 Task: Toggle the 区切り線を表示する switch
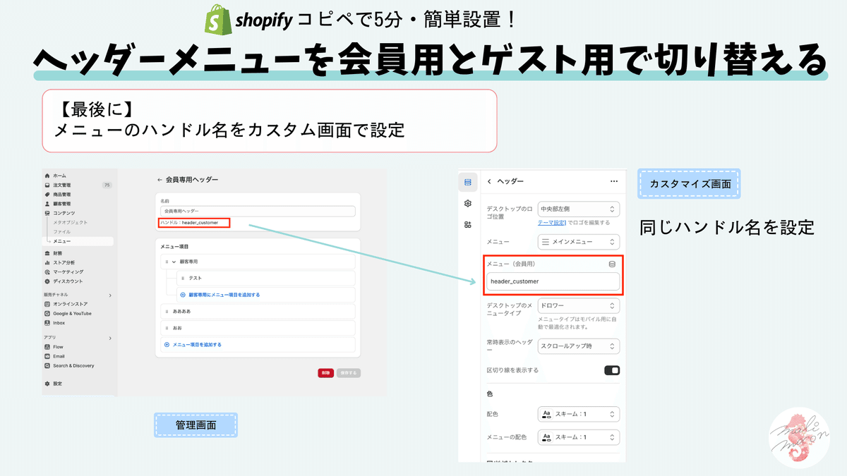tap(612, 370)
